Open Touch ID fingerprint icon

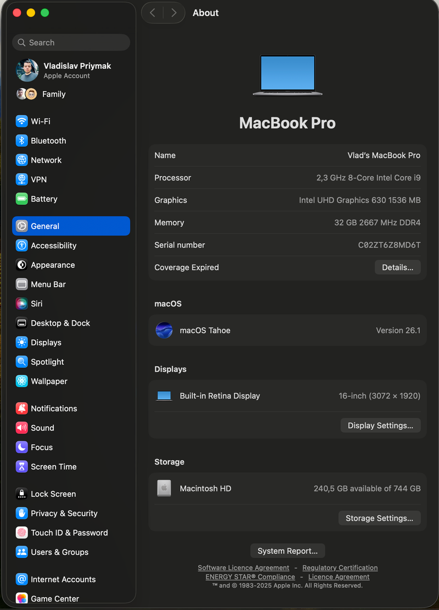pos(22,533)
